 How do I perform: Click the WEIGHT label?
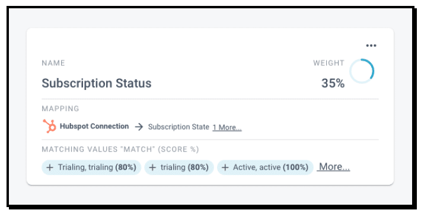[x=328, y=63]
